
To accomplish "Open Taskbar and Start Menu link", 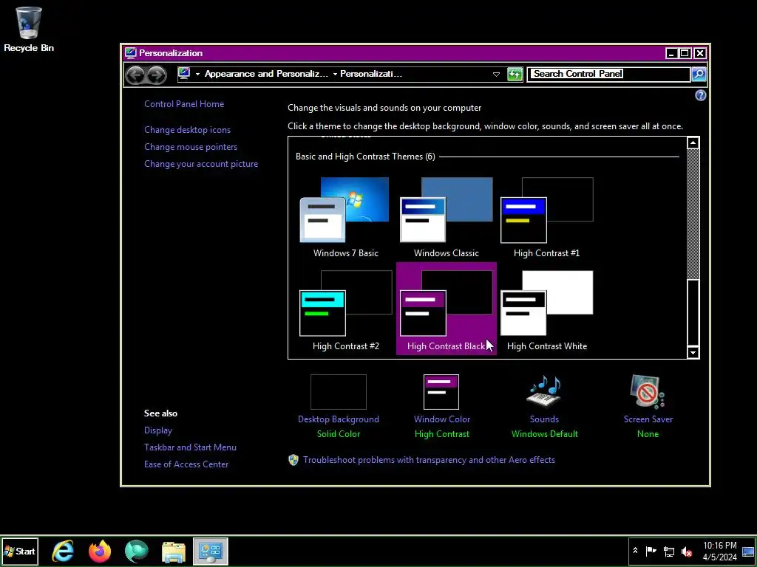I will [190, 447].
